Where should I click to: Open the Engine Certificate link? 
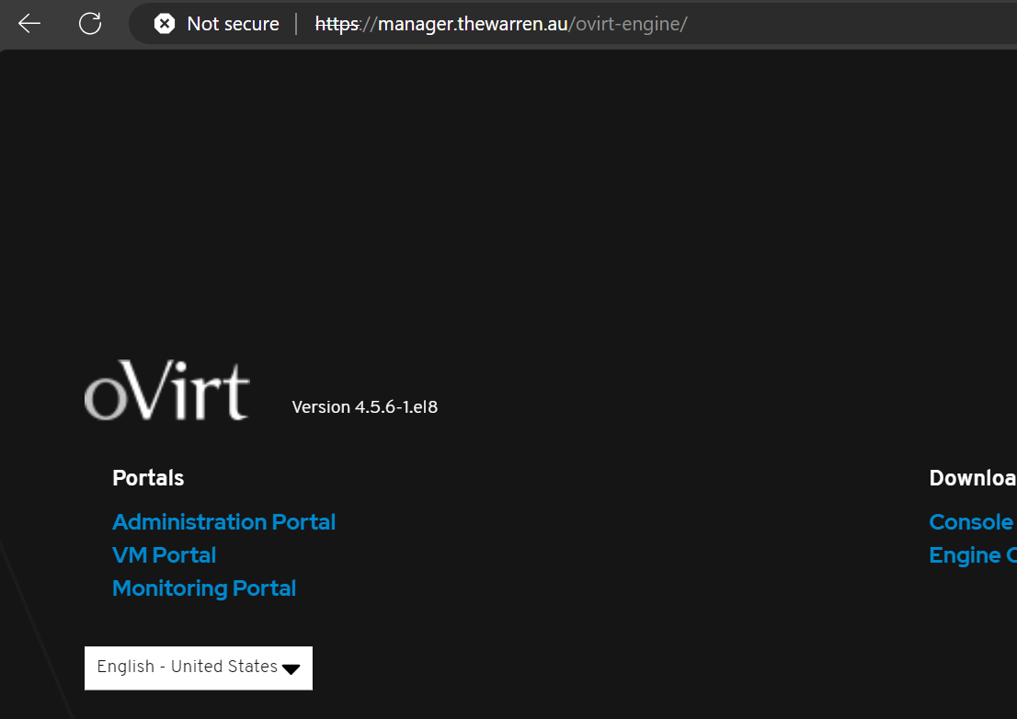(972, 554)
